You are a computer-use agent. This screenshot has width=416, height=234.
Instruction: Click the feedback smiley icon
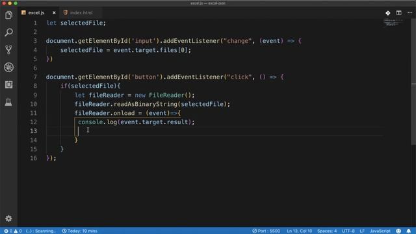point(398,231)
